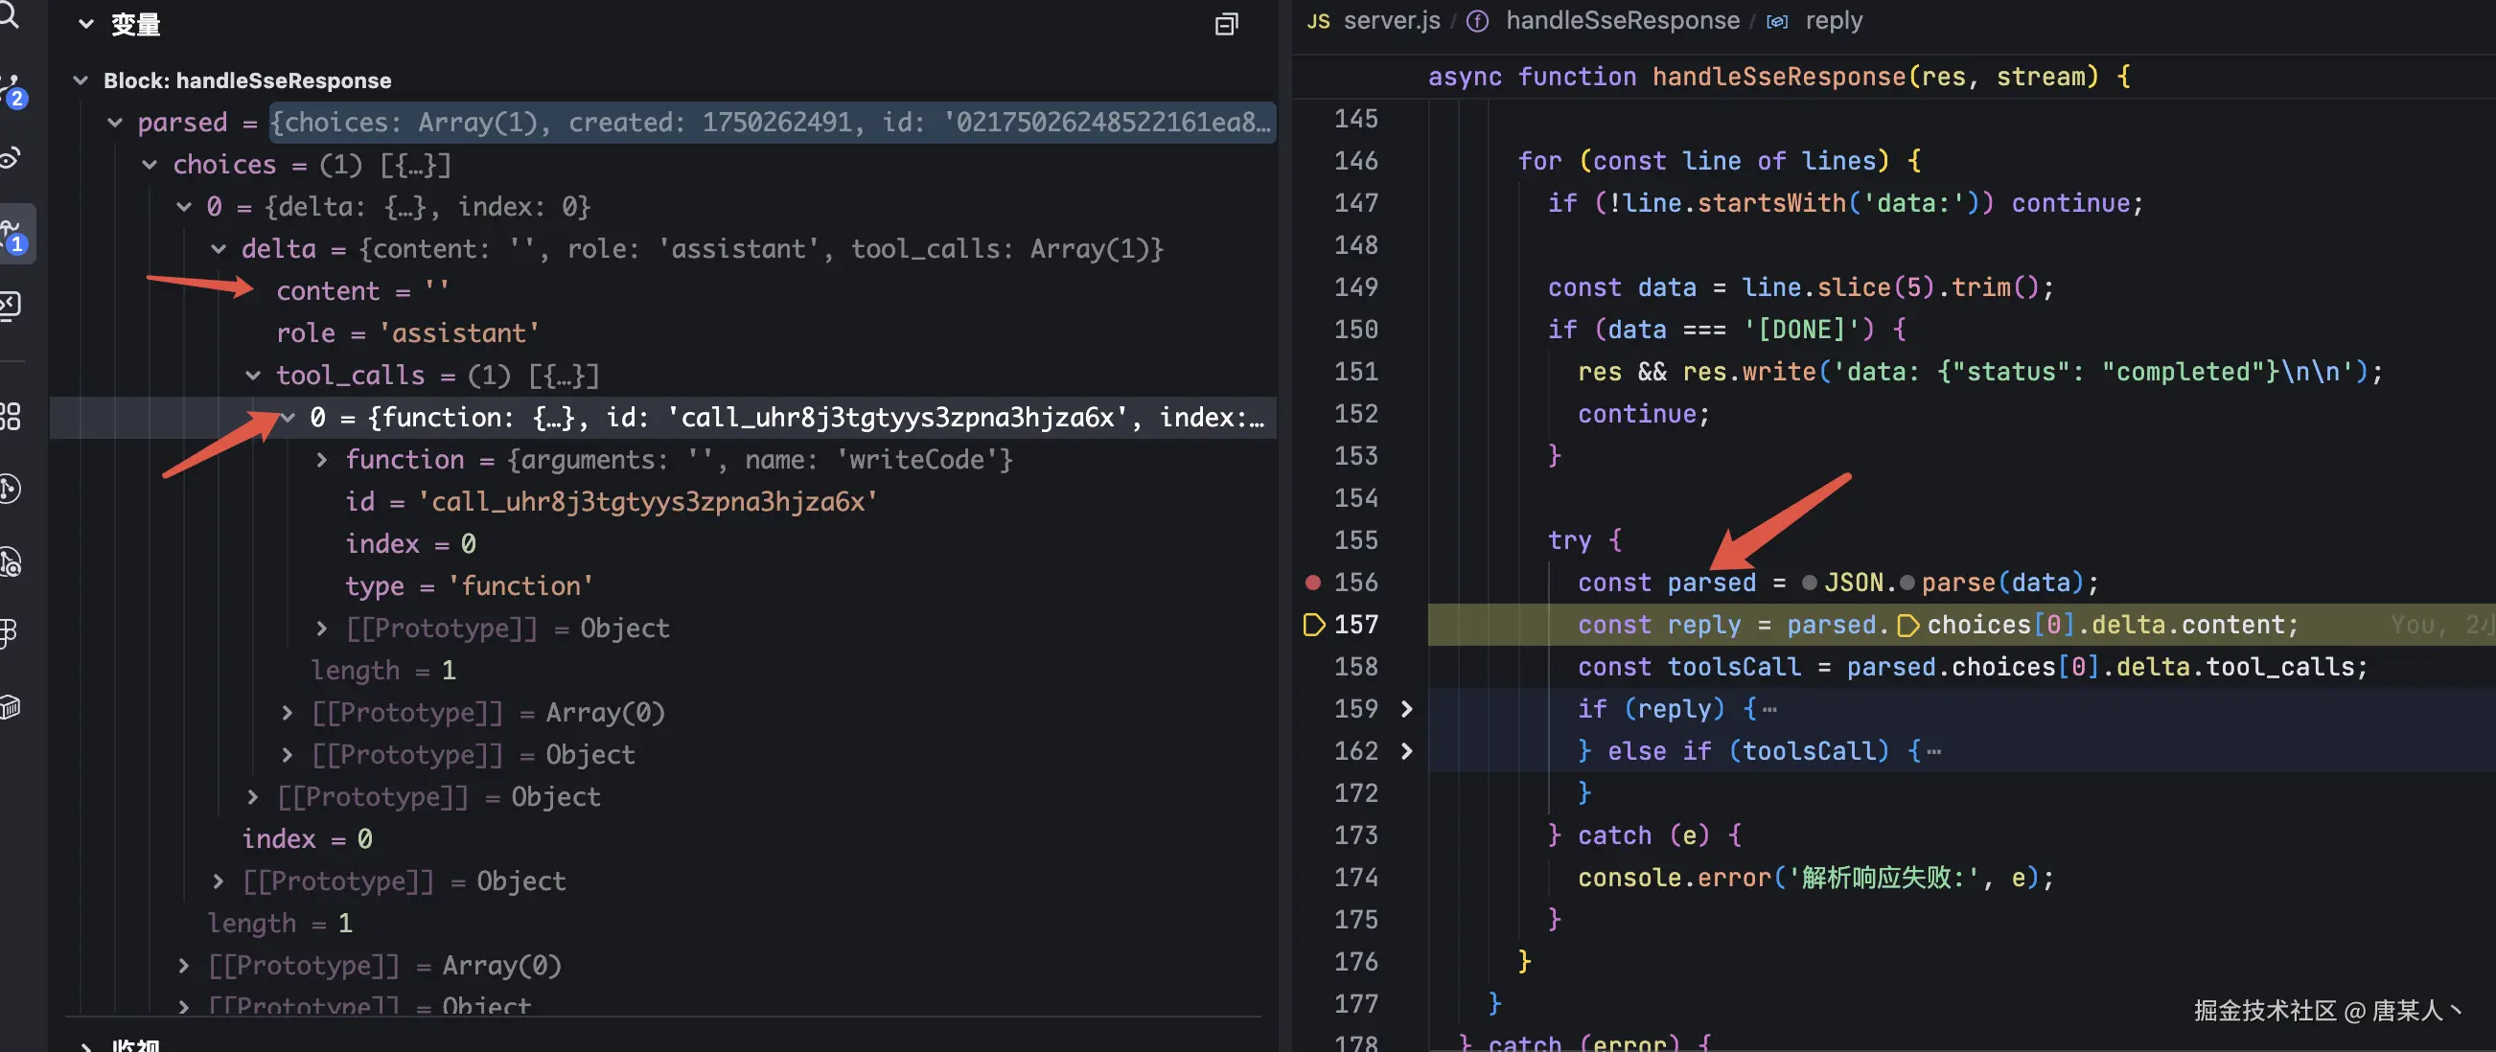2496x1052 pixels.
Task: Click the collapse all button in Variables panel
Action: point(1226,24)
